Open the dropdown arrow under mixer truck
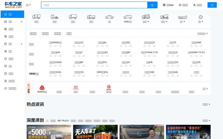Image resolution: width=223 pixels, height=139 pixels. (167, 22)
